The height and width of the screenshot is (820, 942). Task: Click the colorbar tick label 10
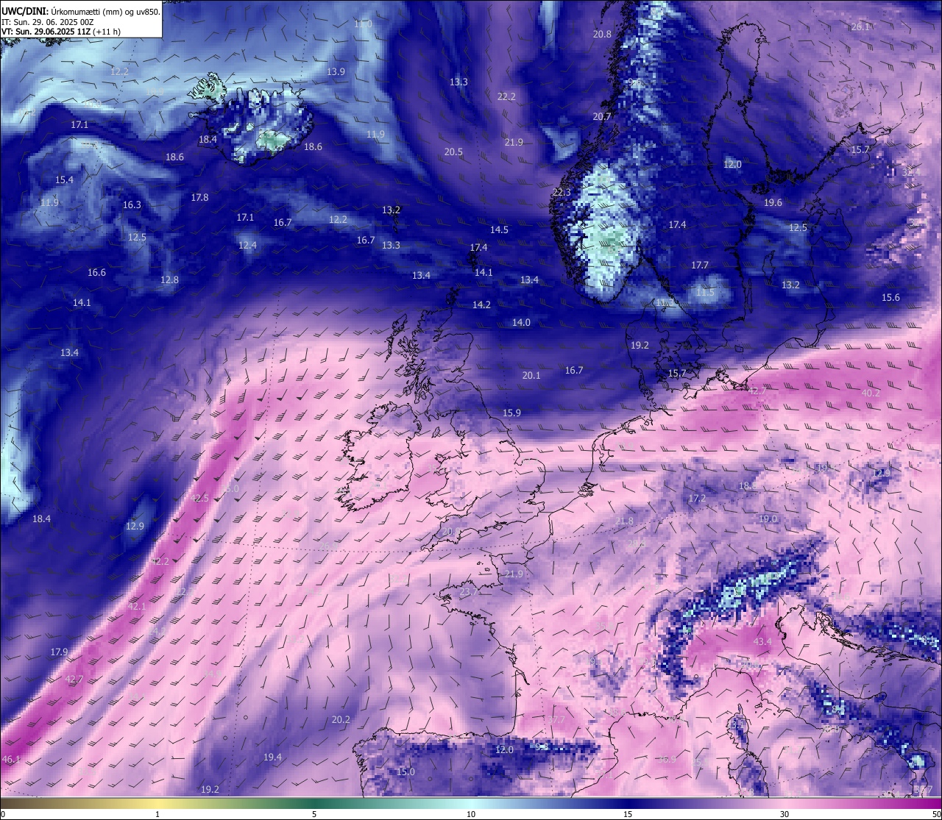click(471, 814)
